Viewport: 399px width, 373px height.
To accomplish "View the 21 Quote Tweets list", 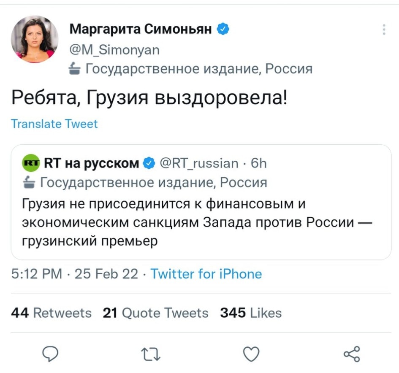I will 155,313.
